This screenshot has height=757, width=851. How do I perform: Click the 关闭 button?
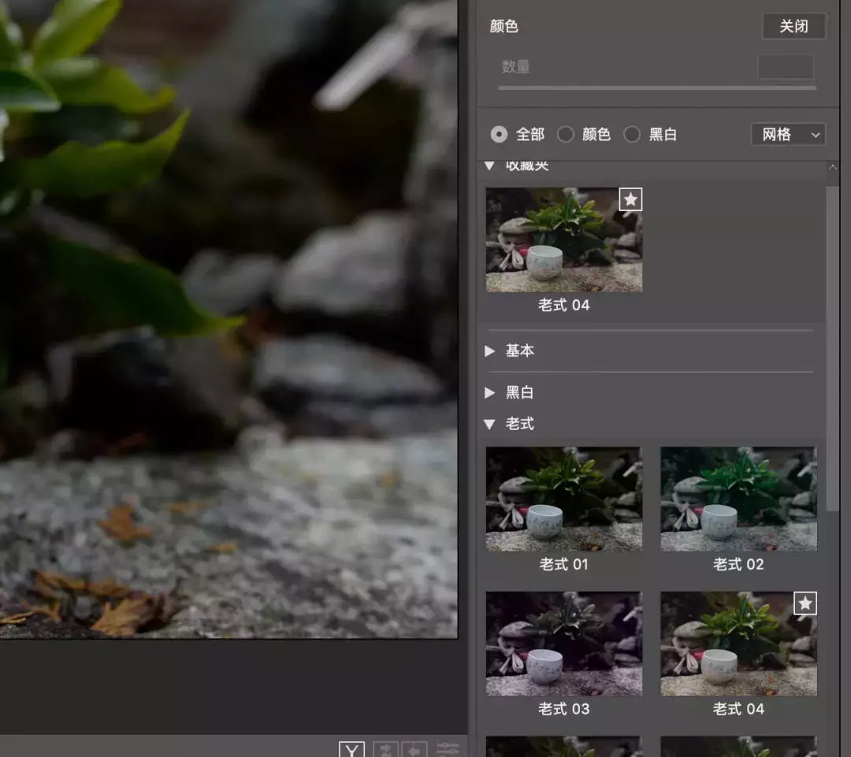(x=794, y=26)
